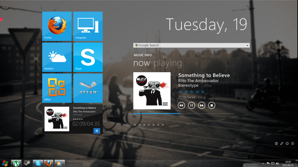298x167 pixels.
Task: Click the 'Tuesday, 19' date text
Action: click(x=206, y=25)
